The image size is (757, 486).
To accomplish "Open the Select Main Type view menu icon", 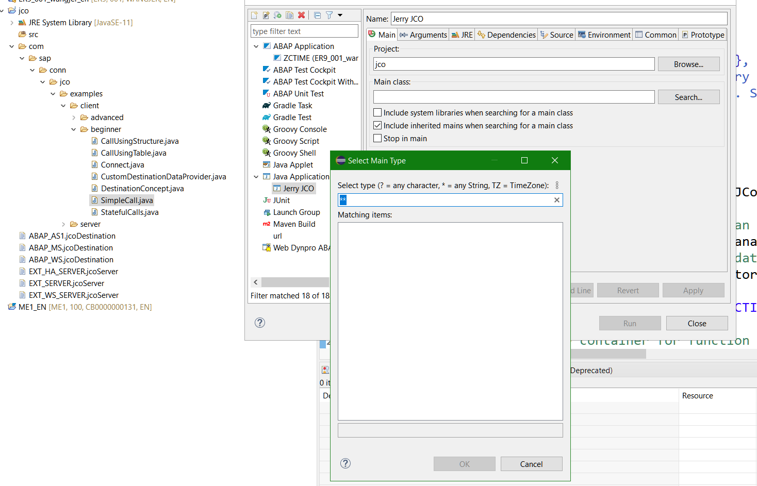I will pyautogui.click(x=557, y=185).
